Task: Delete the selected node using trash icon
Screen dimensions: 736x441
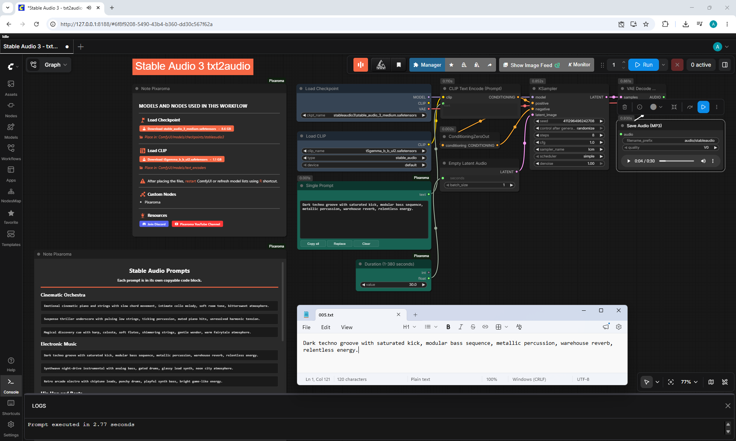Action: (x=625, y=107)
